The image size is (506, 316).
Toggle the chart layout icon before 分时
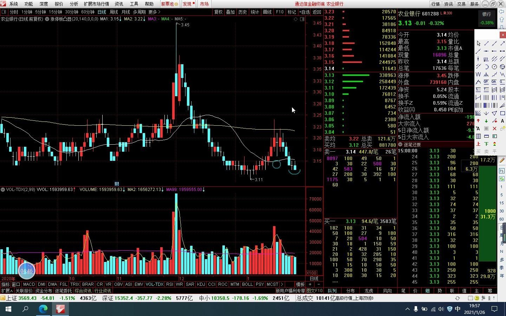click(4, 12)
